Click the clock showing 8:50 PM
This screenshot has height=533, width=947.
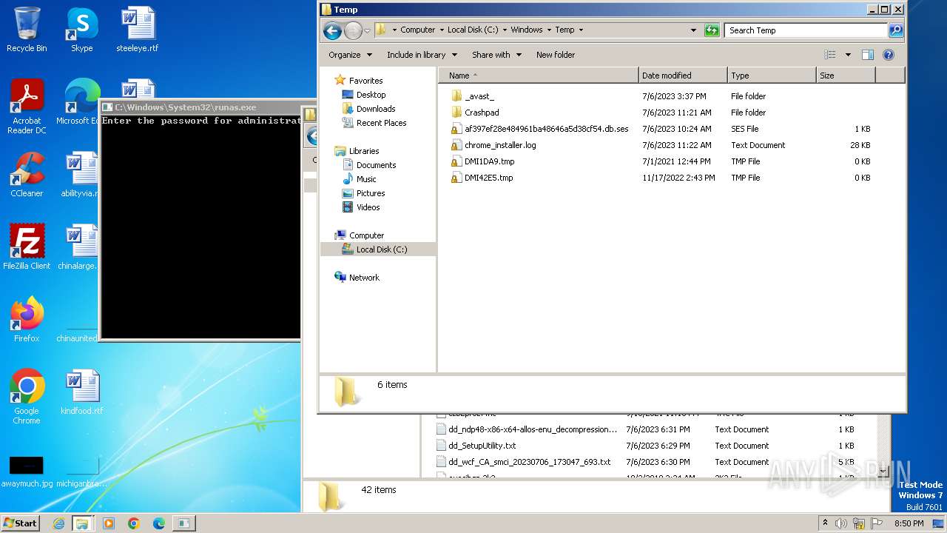909,523
